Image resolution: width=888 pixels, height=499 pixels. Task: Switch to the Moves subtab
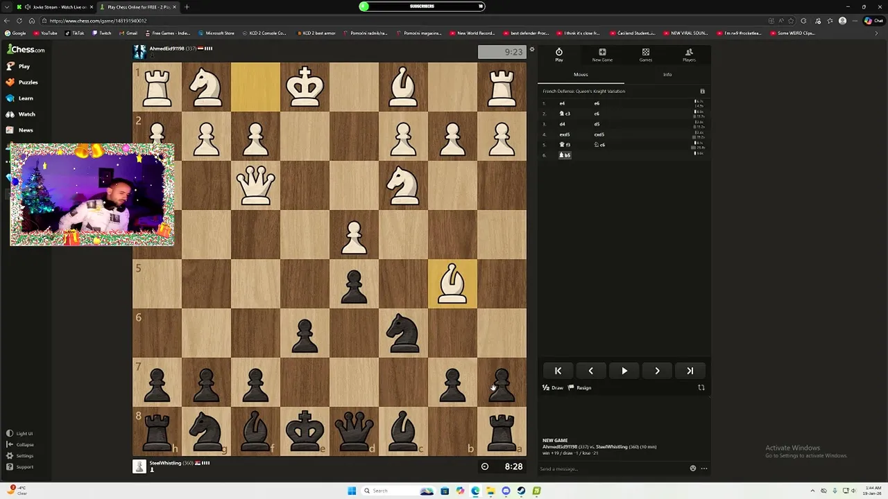581,74
